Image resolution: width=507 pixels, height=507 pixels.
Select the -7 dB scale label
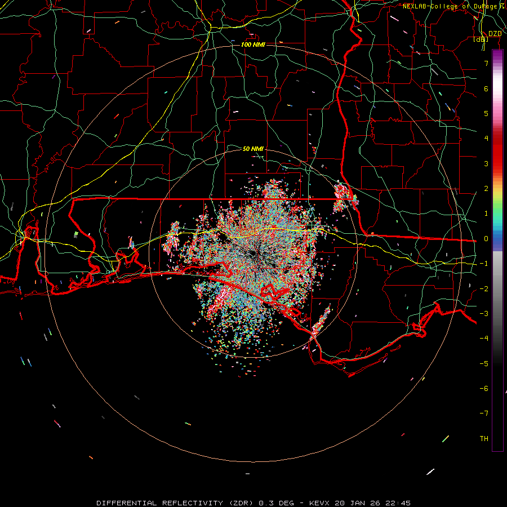pyautogui.click(x=484, y=413)
